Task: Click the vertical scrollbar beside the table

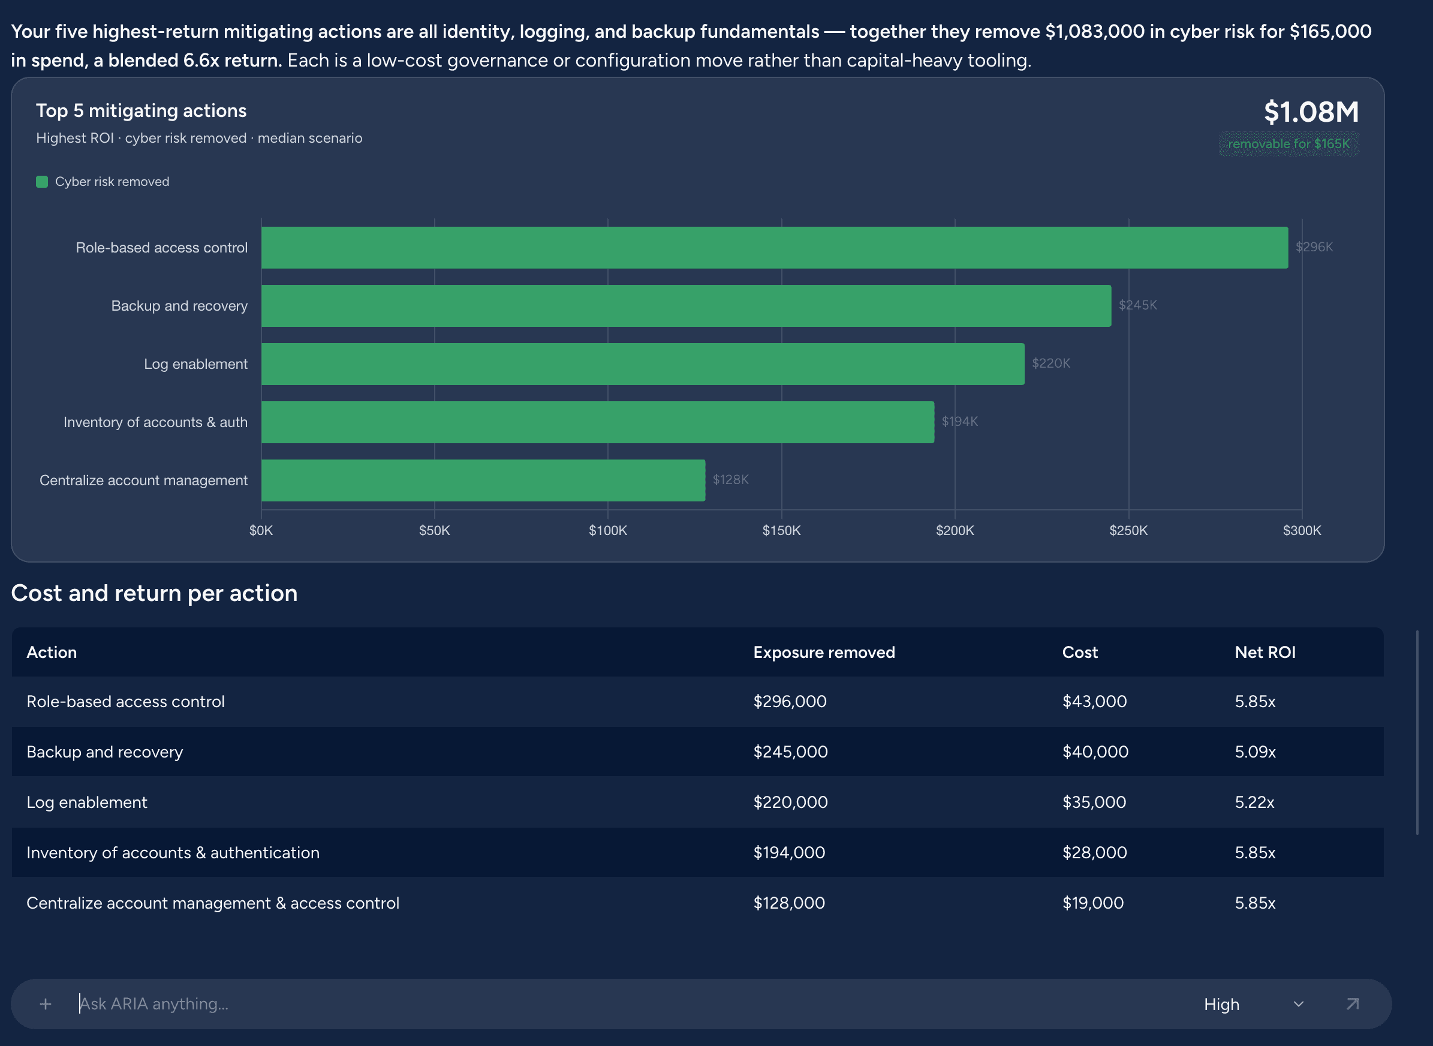Action: pos(1417,732)
